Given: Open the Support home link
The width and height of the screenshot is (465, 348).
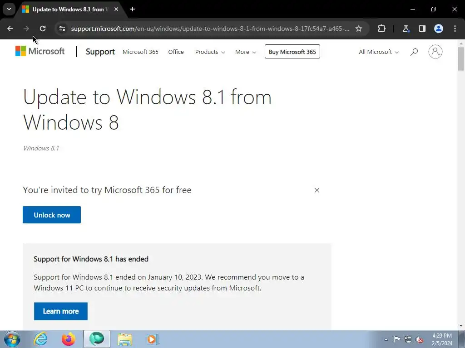Looking at the screenshot, I should coord(100,52).
